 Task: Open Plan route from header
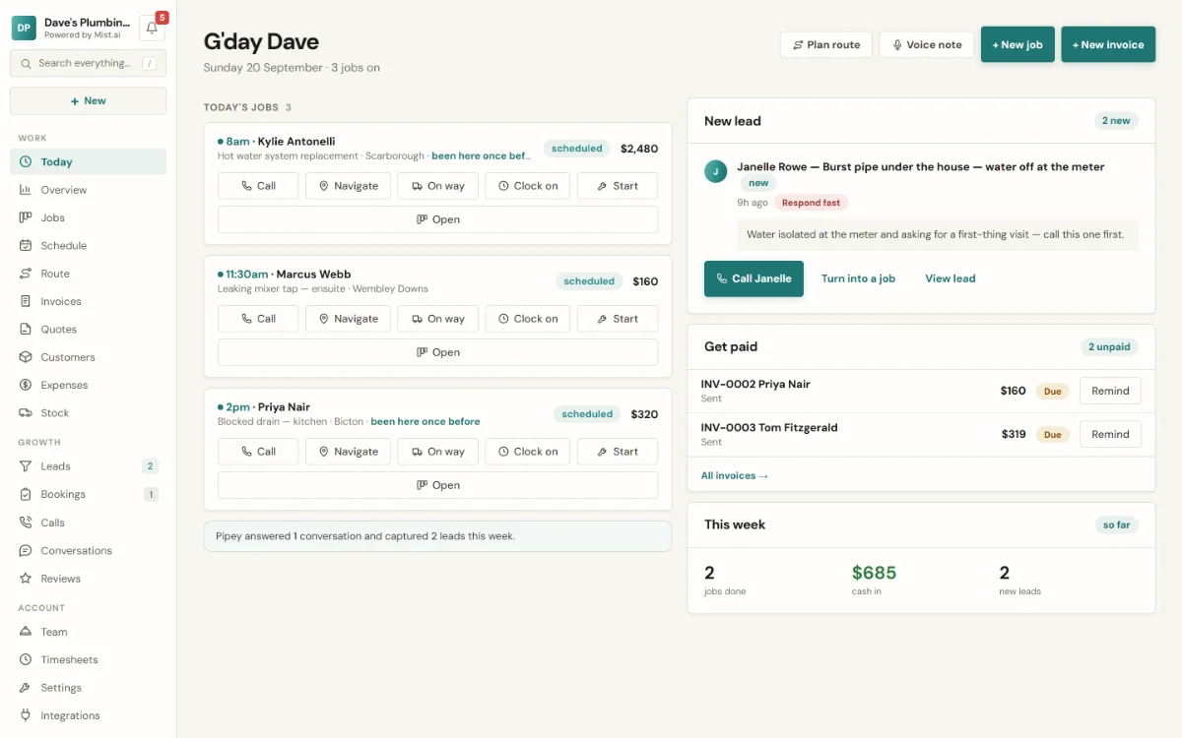pyautogui.click(x=826, y=44)
